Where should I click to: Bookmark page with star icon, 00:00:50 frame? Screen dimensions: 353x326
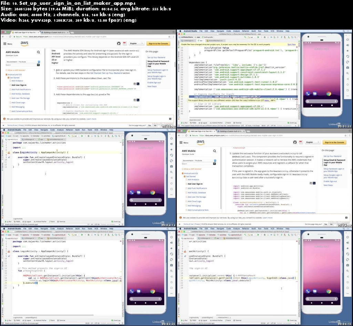pos(169,36)
